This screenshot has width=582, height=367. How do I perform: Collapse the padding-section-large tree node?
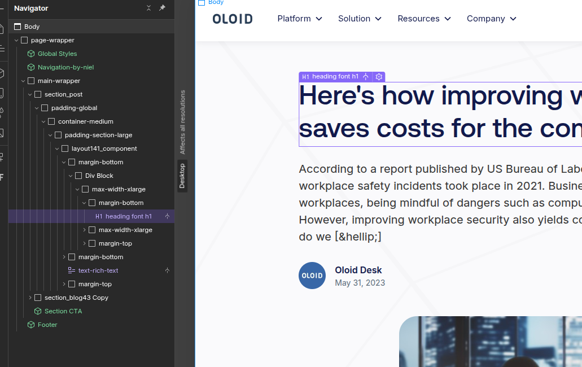point(50,135)
